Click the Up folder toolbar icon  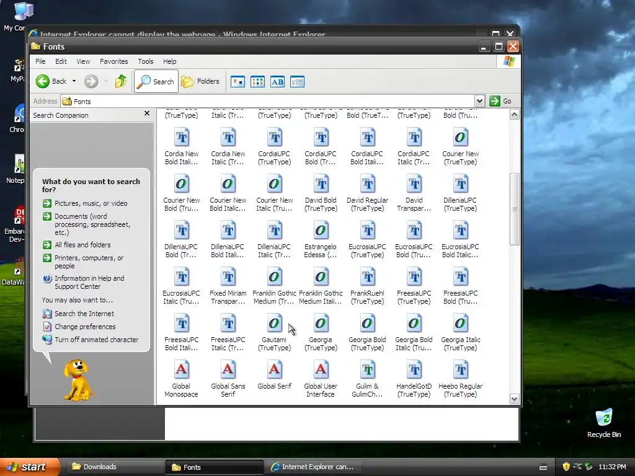(x=120, y=81)
